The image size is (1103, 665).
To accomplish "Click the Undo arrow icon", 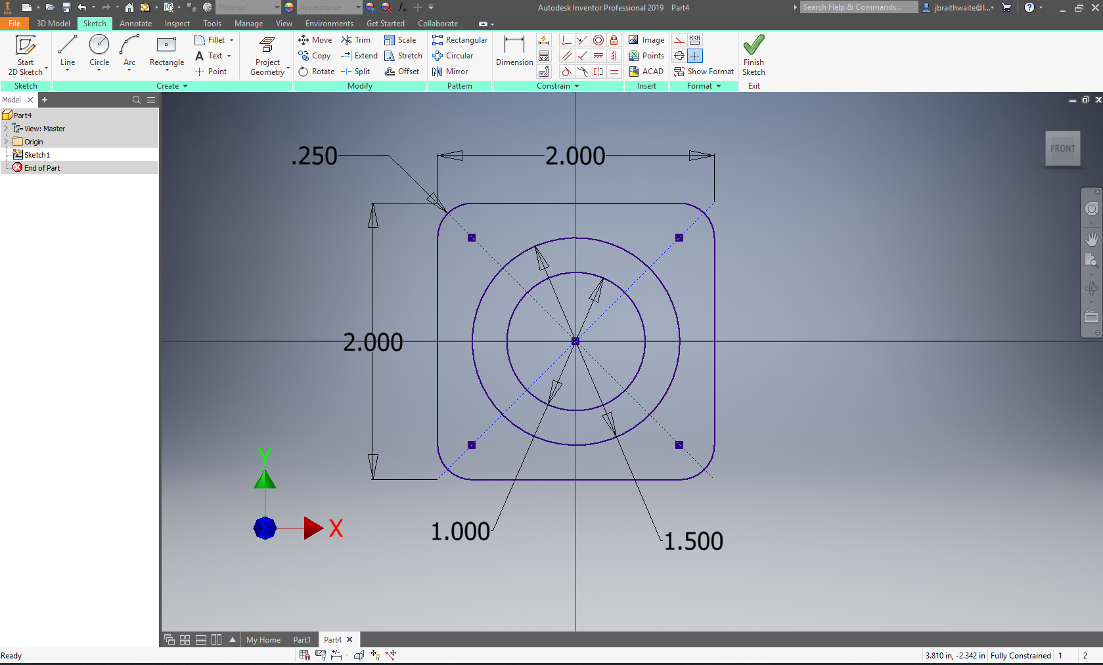I will [x=82, y=7].
